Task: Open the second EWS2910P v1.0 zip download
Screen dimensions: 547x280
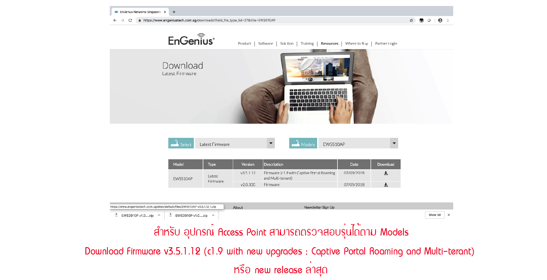Action: pyautogui.click(x=189, y=215)
